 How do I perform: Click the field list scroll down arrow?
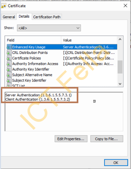(x=120, y=84)
